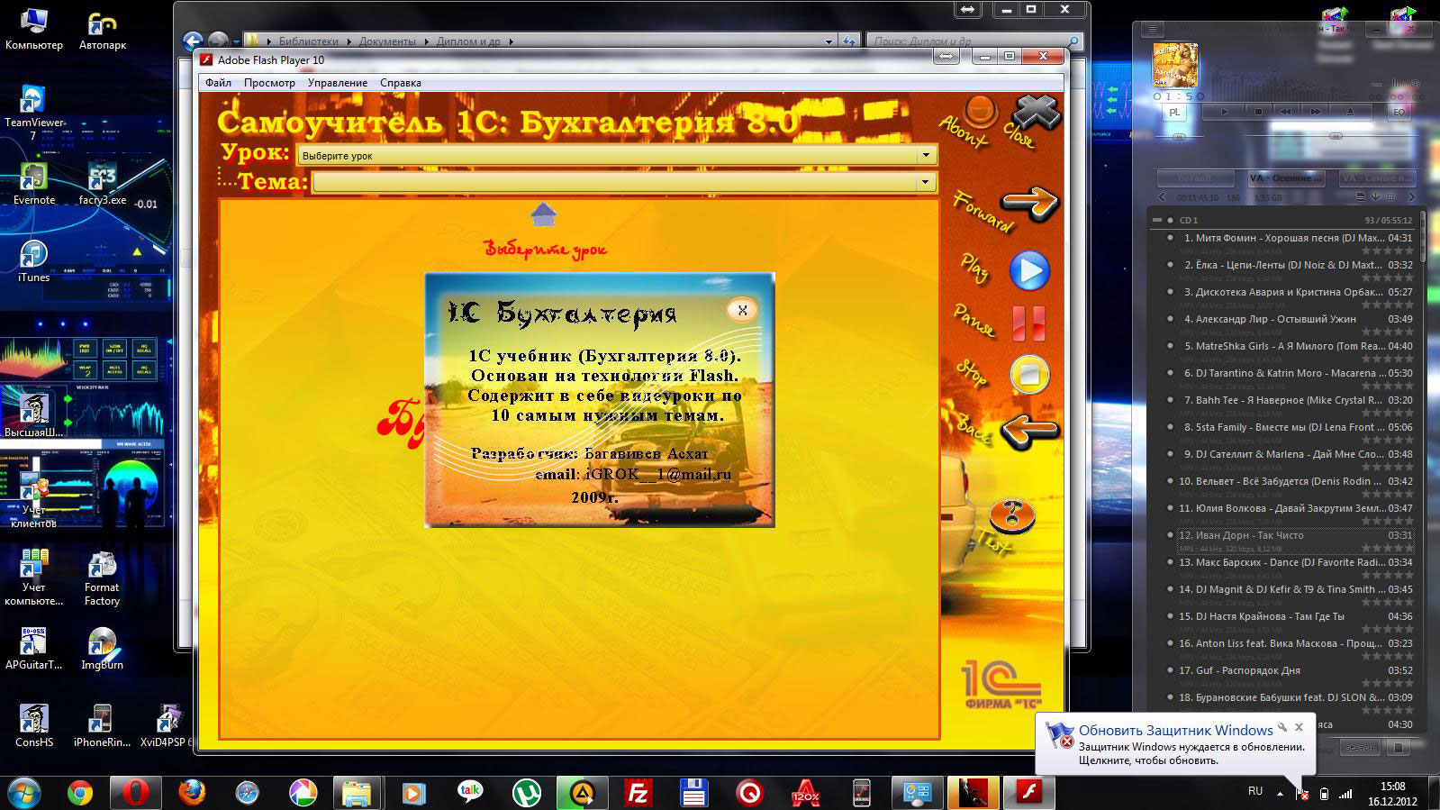Open the Файл menu
The image size is (1440, 810).
(x=218, y=83)
